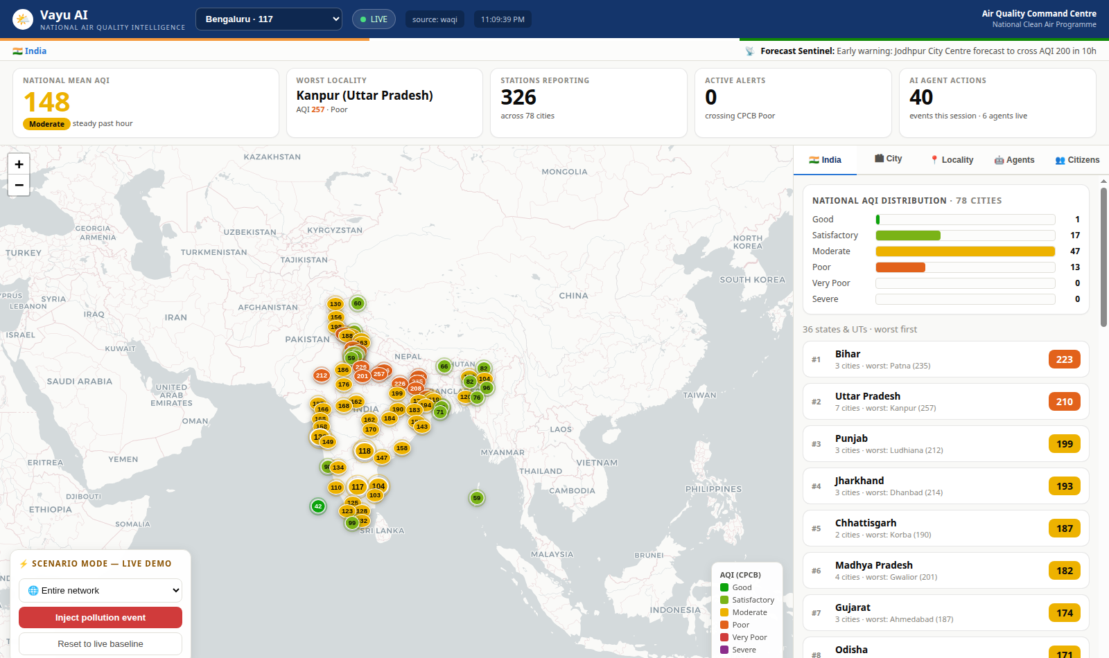This screenshot has height=658, width=1109.
Task: Open the Bengaluru · 117 city dropdown
Action: (269, 19)
